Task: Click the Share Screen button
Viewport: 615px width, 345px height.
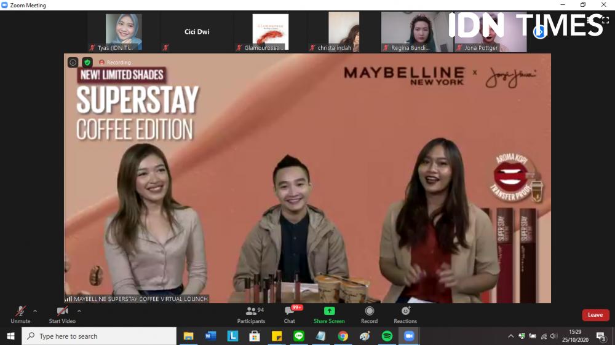Action: pos(329,314)
